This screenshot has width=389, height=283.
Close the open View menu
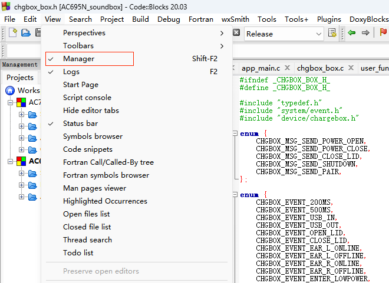pyautogui.click(x=52, y=19)
